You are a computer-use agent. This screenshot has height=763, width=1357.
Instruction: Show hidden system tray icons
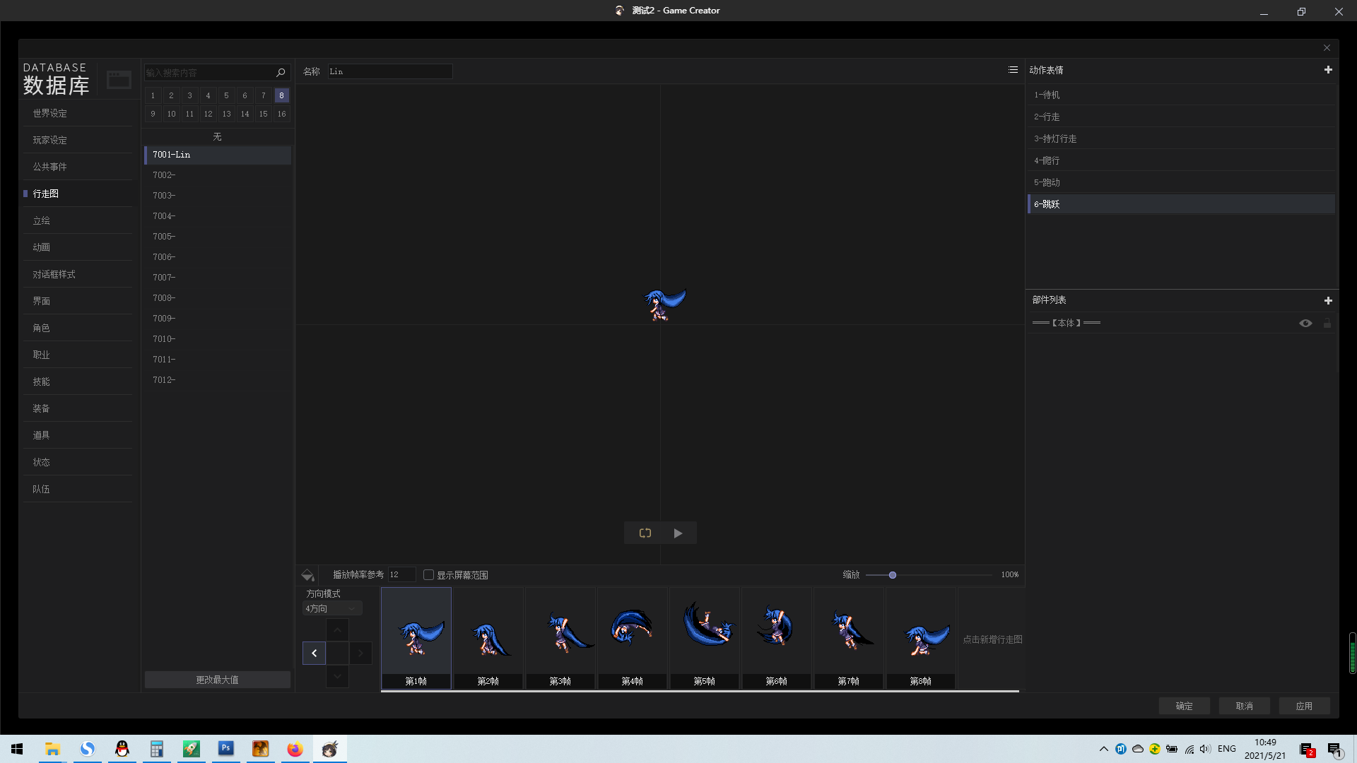[x=1103, y=749]
